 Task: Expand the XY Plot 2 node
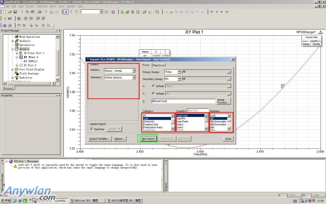17,65
